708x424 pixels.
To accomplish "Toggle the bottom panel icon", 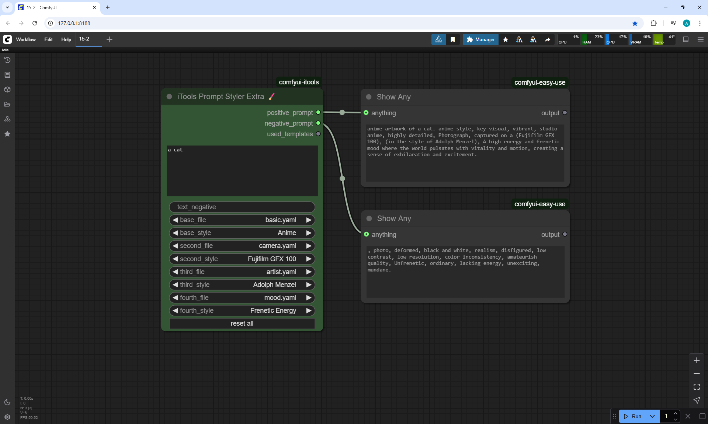I will click(x=686, y=39).
